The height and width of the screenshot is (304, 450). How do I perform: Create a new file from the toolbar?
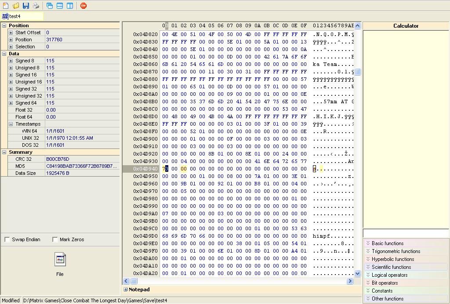[5, 5]
